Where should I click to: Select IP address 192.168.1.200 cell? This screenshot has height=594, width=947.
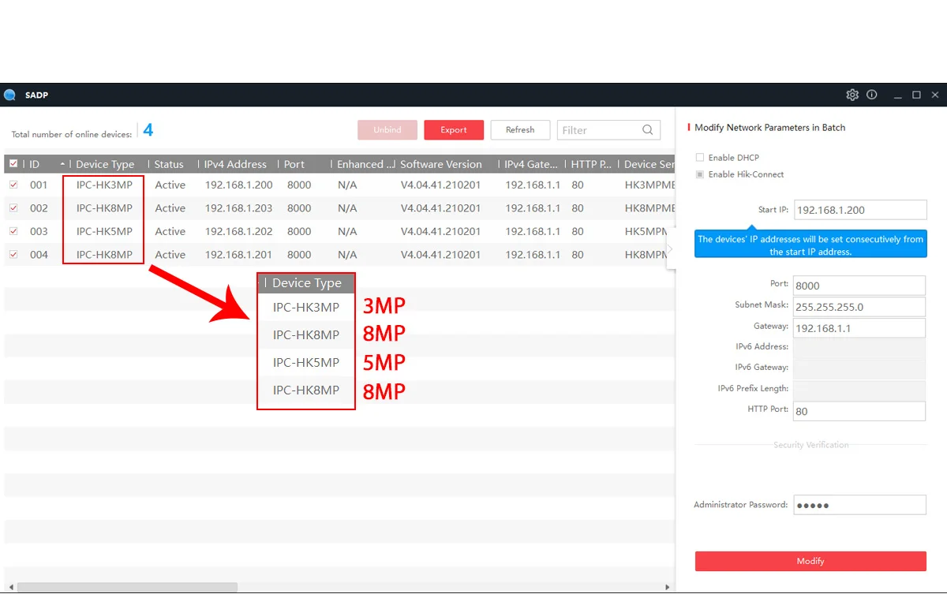[x=238, y=185]
